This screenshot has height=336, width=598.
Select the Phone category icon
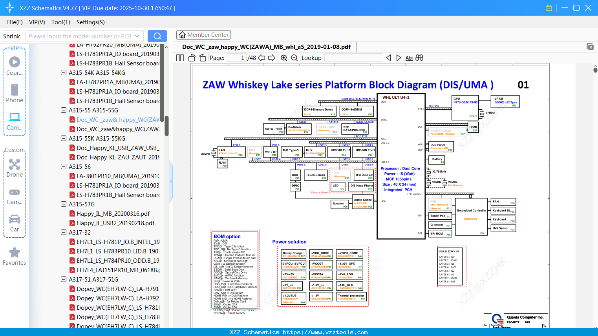click(15, 93)
